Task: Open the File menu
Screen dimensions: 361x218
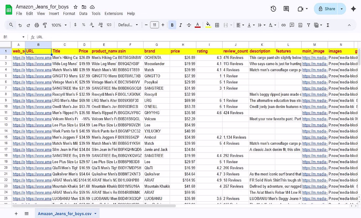Action: [19, 13]
